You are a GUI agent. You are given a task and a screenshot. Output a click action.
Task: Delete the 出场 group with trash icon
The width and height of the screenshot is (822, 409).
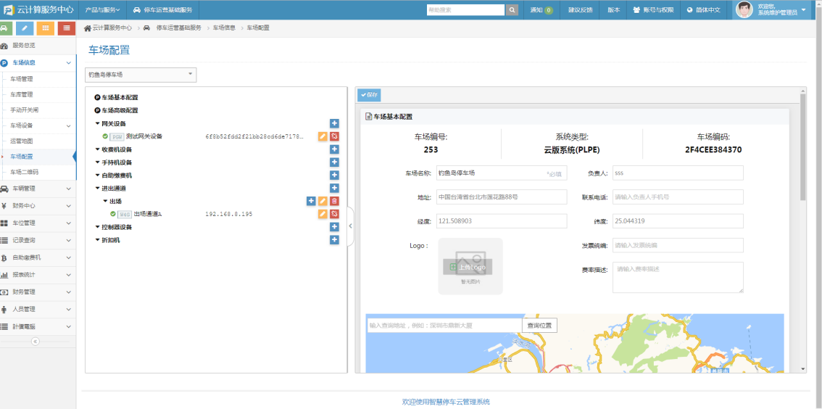(334, 201)
